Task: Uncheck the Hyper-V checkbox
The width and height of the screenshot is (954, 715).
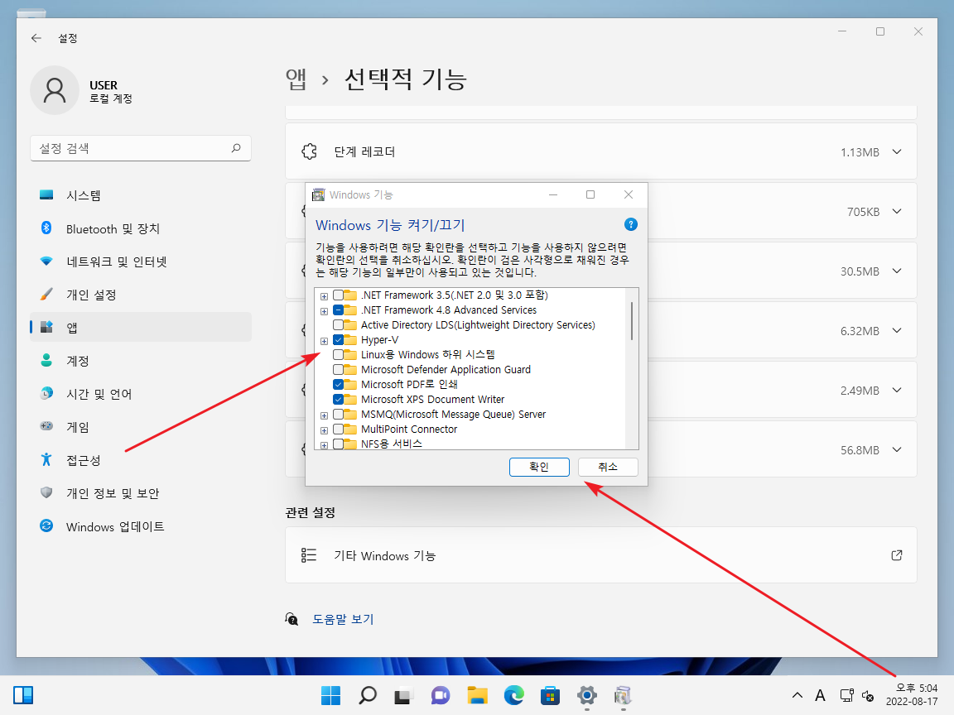Action: pos(338,340)
